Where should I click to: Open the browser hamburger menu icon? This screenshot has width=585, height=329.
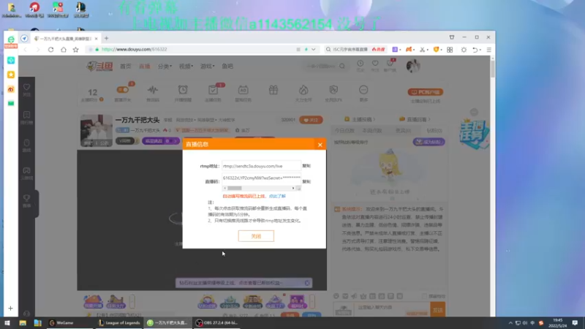(x=488, y=50)
